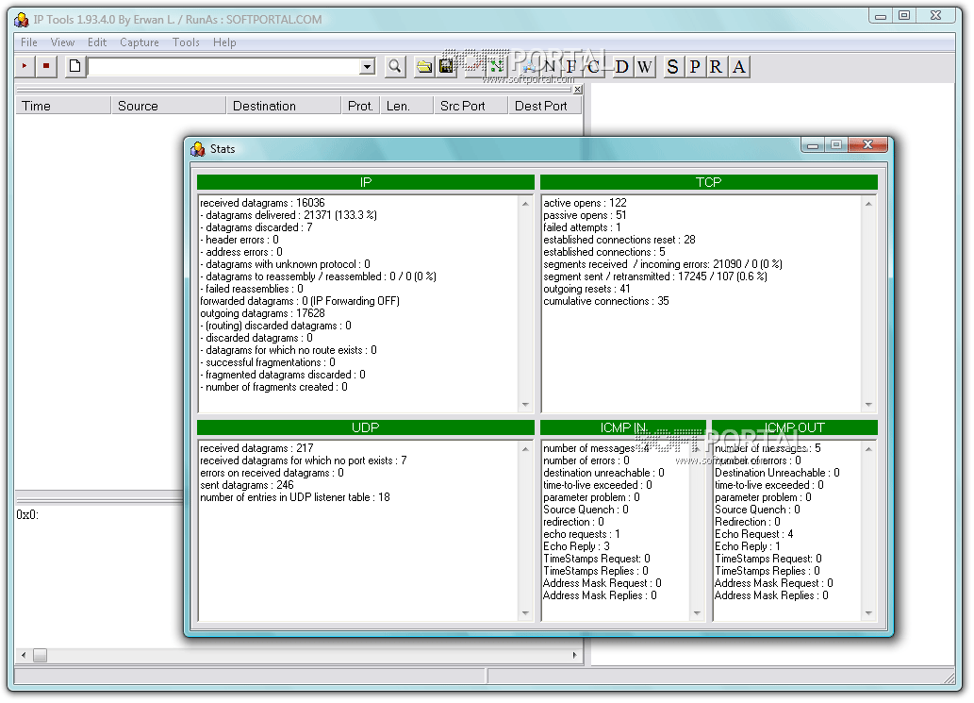Click the D toolbar button
The width and height of the screenshot is (974, 703).
pos(621,66)
